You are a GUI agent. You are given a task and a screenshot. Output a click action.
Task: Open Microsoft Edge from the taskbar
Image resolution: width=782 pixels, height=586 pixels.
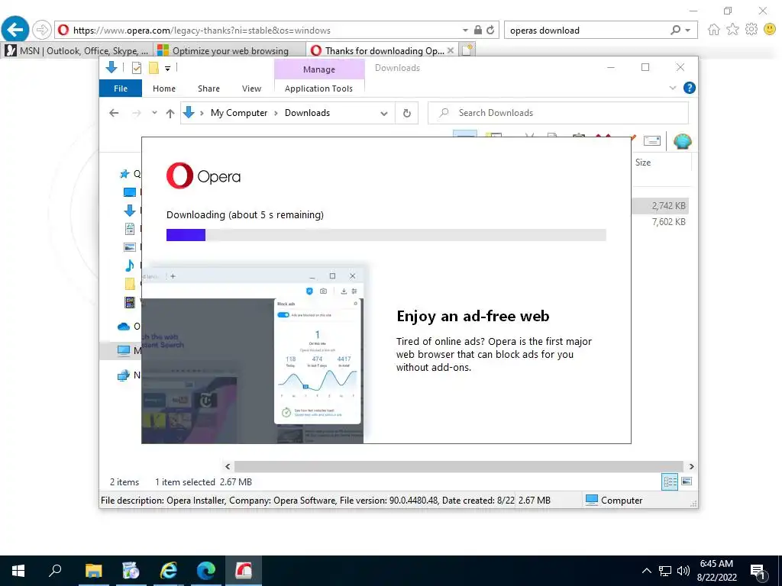click(205, 571)
